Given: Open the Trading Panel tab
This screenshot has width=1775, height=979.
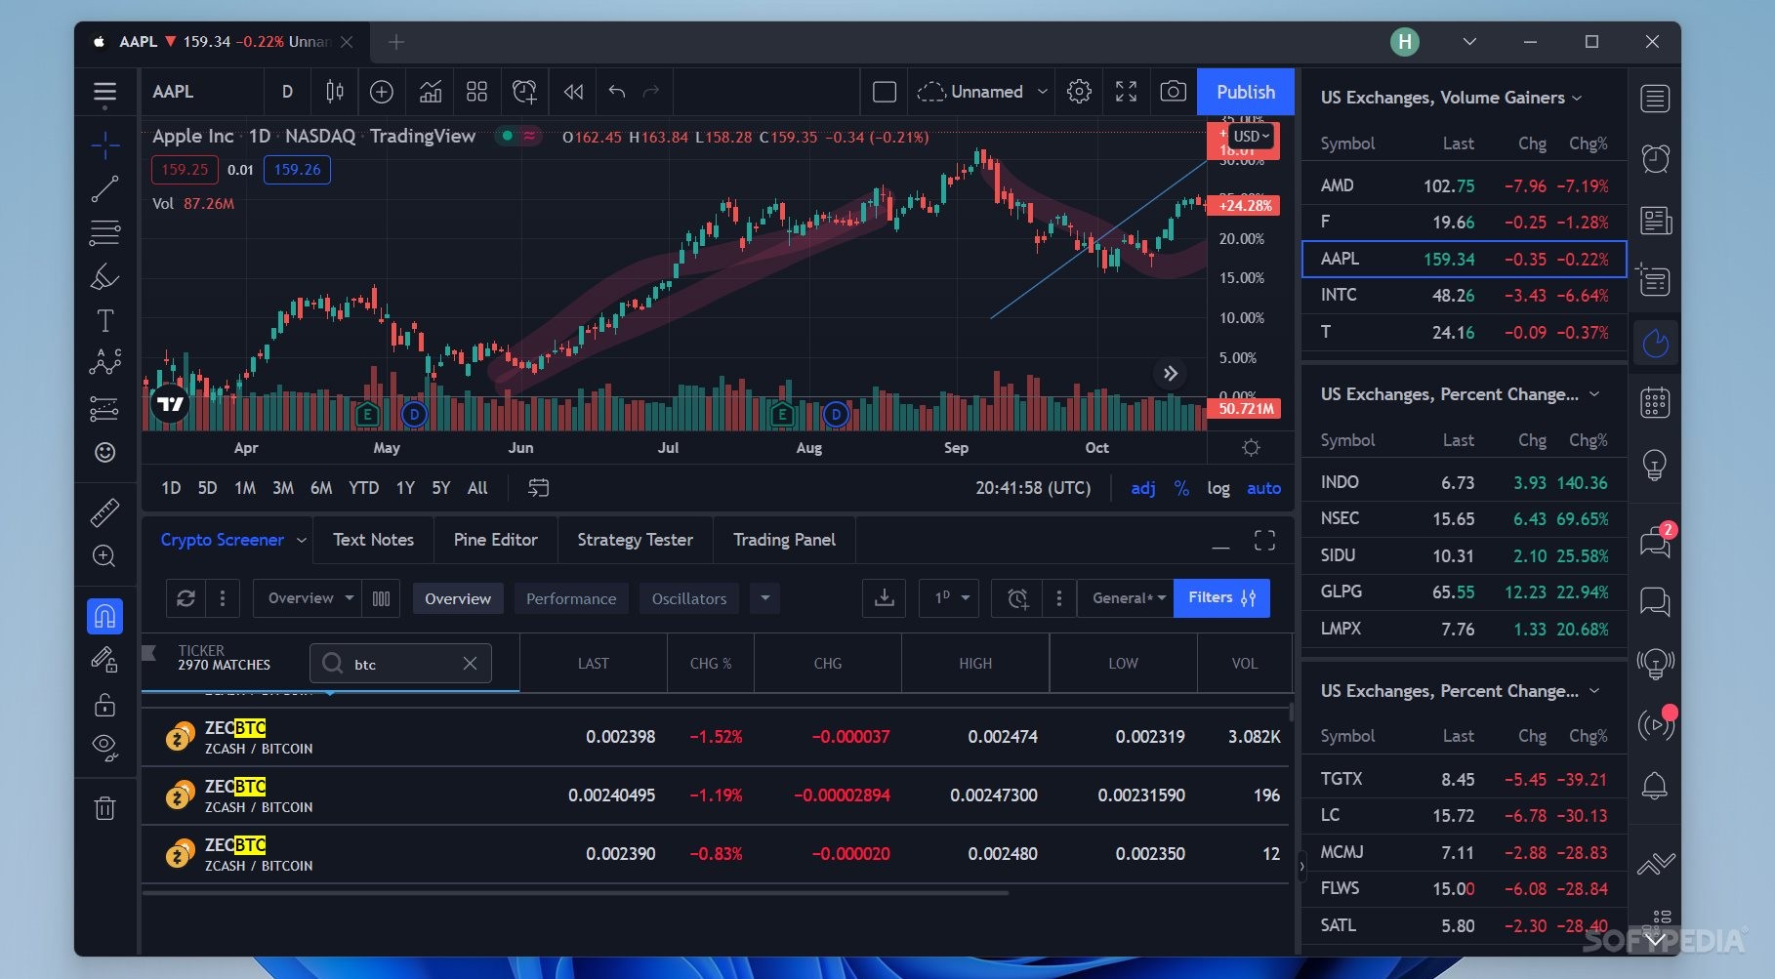Looking at the screenshot, I should coord(784,540).
